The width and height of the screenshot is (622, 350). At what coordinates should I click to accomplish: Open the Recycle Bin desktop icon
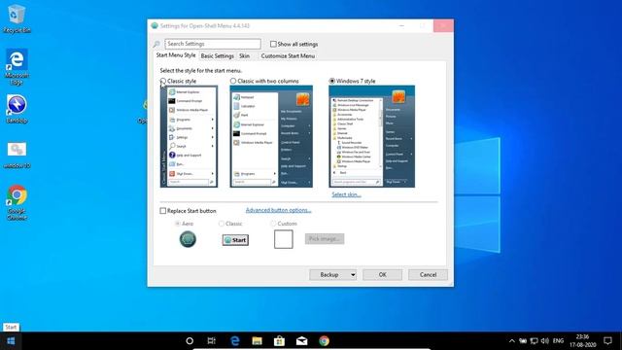coord(17,18)
